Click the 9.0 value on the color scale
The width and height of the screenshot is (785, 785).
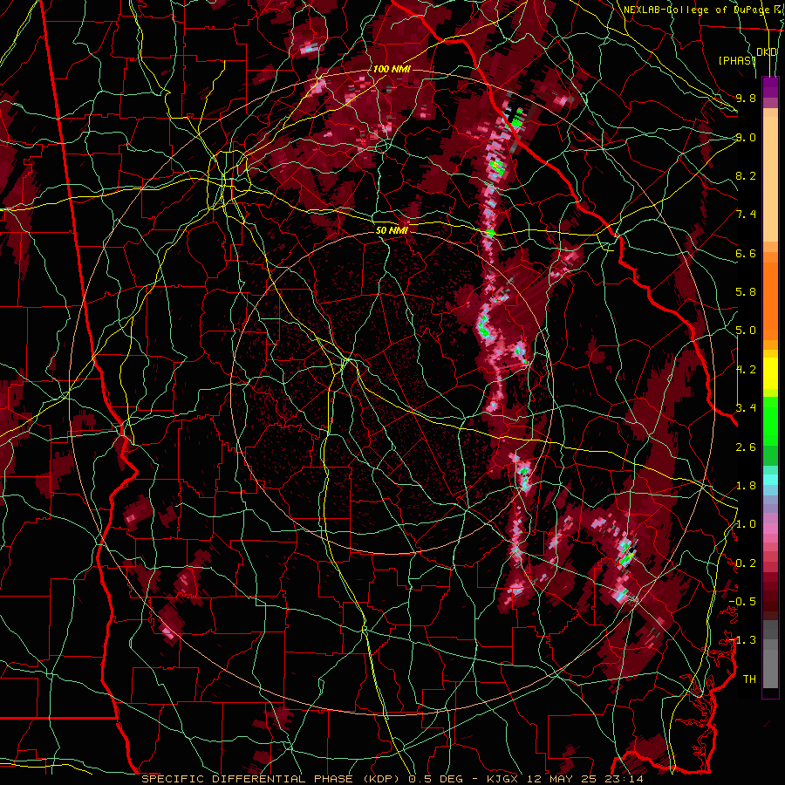746,137
